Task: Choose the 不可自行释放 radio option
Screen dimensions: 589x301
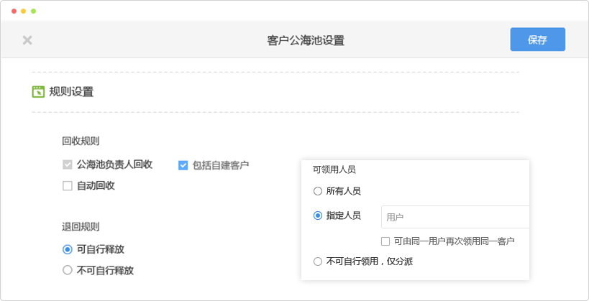Action: 68,271
